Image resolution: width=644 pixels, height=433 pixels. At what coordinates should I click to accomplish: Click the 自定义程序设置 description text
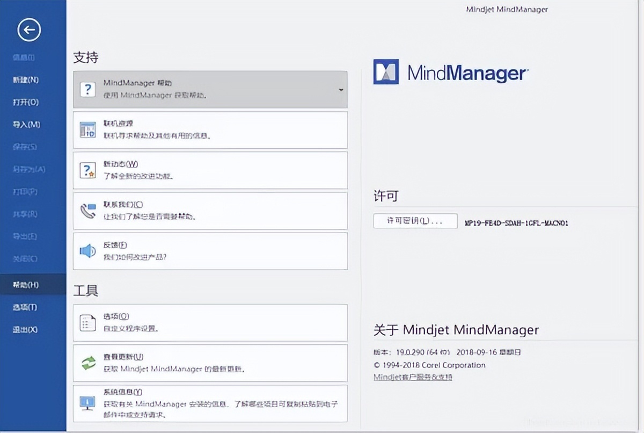(x=130, y=328)
